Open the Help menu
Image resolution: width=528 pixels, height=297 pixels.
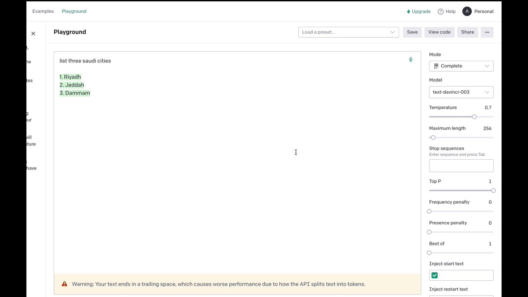click(x=447, y=11)
